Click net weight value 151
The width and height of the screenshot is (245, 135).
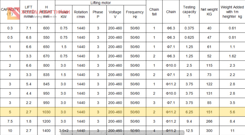pos(209,112)
